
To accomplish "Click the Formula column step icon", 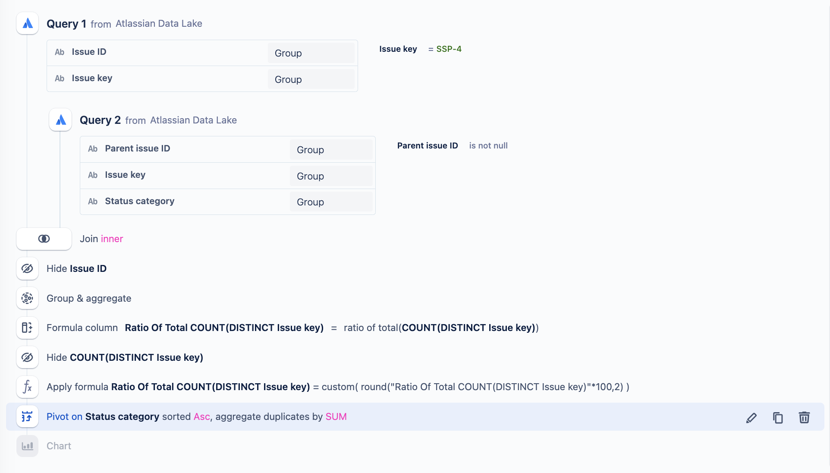I will tap(27, 328).
